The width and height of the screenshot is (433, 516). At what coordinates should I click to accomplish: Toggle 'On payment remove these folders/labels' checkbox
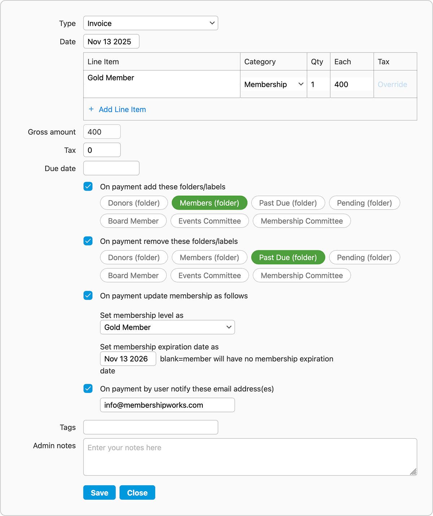tap(88, 241)
